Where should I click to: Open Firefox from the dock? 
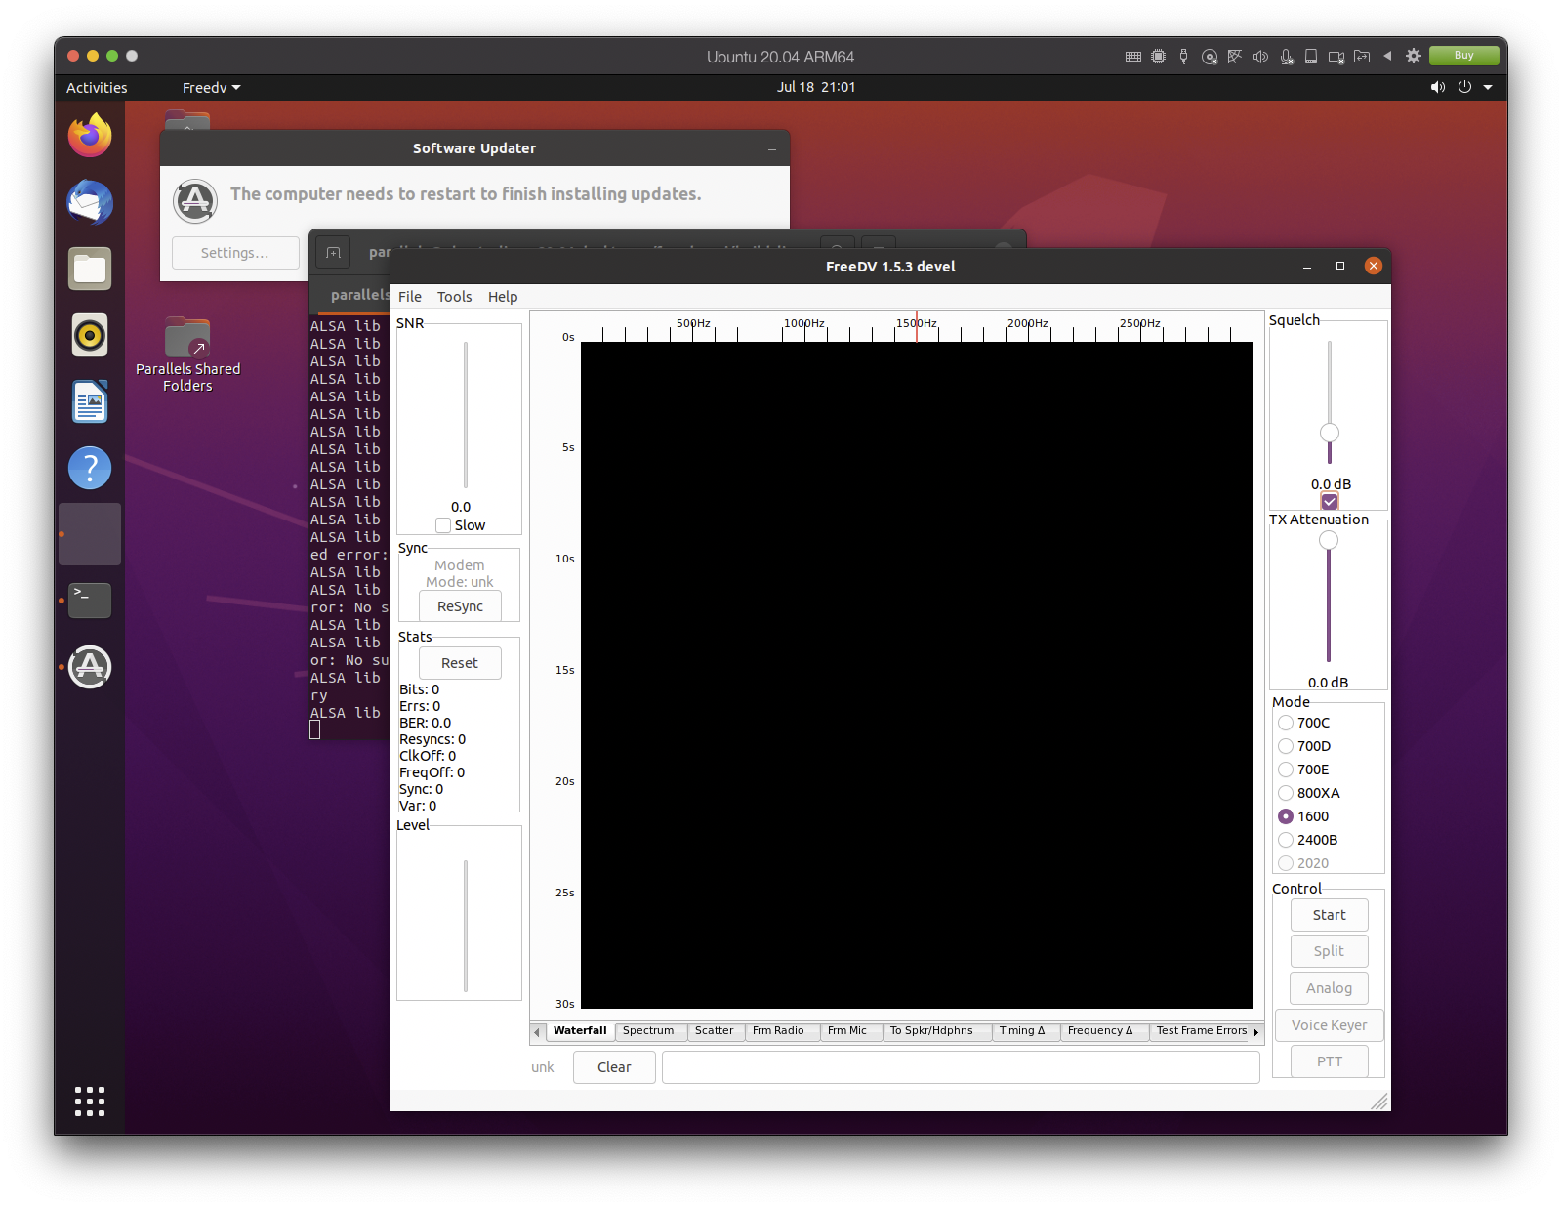click(89, 136)
